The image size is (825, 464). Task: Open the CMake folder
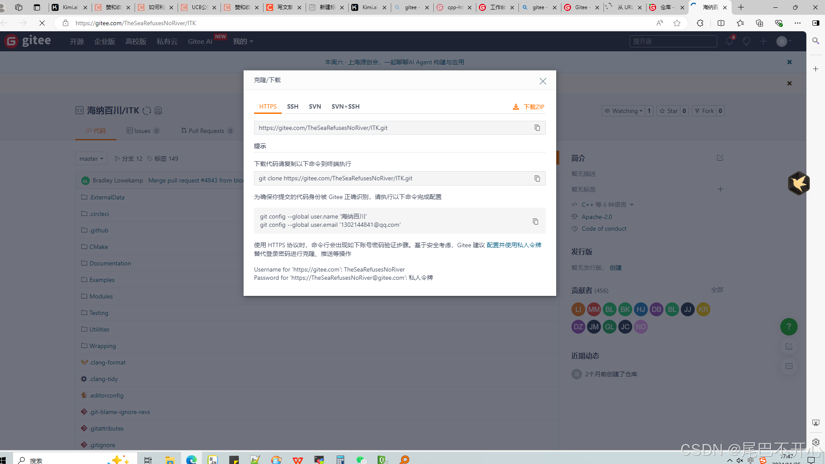(x=99, y=247)
